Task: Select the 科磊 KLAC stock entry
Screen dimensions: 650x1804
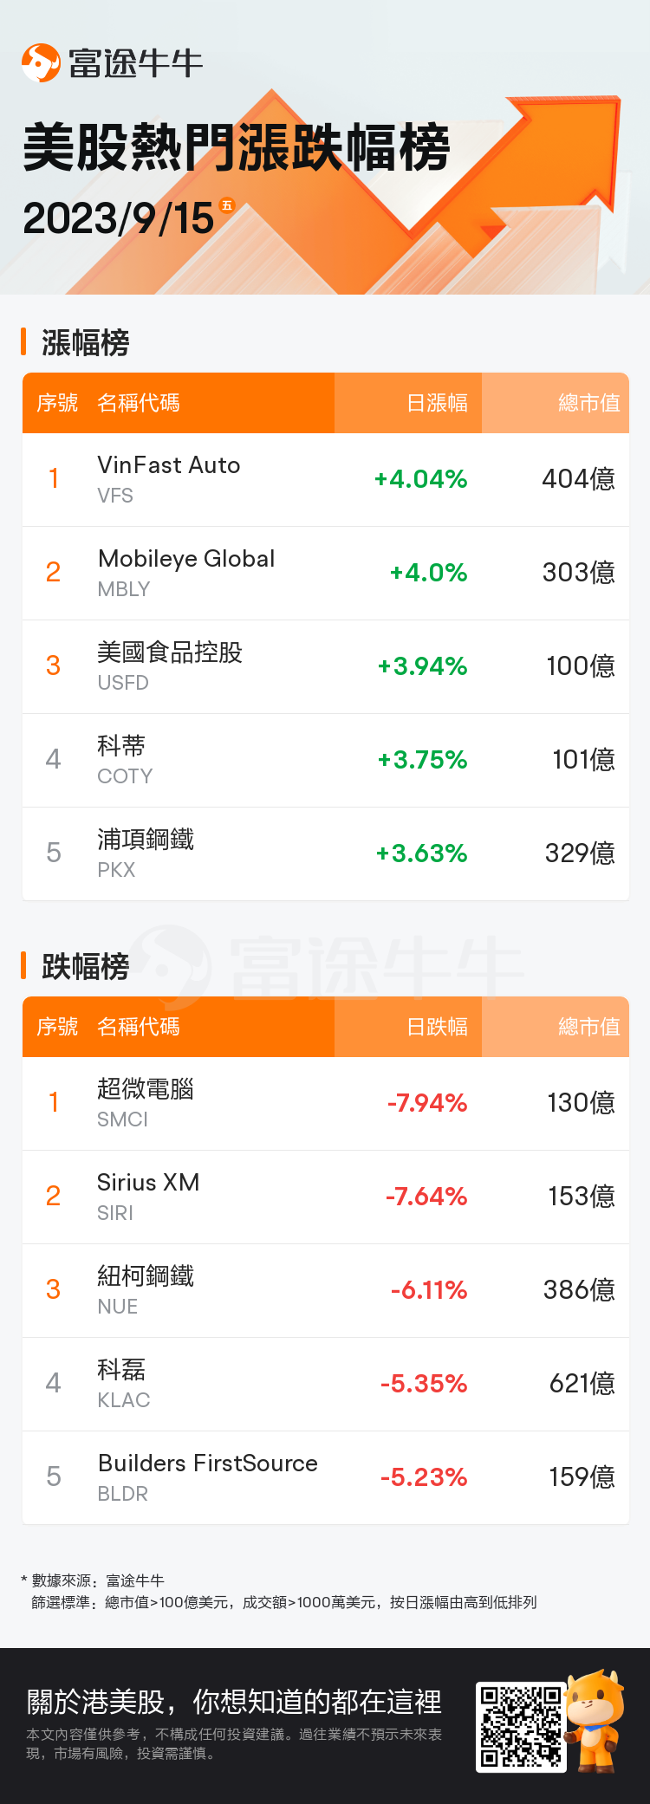Action: click(326, 1385)
